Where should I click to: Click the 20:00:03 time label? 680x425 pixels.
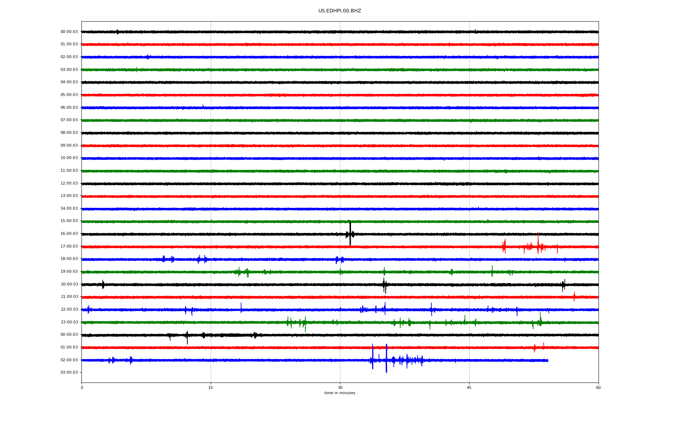point(69,284)
